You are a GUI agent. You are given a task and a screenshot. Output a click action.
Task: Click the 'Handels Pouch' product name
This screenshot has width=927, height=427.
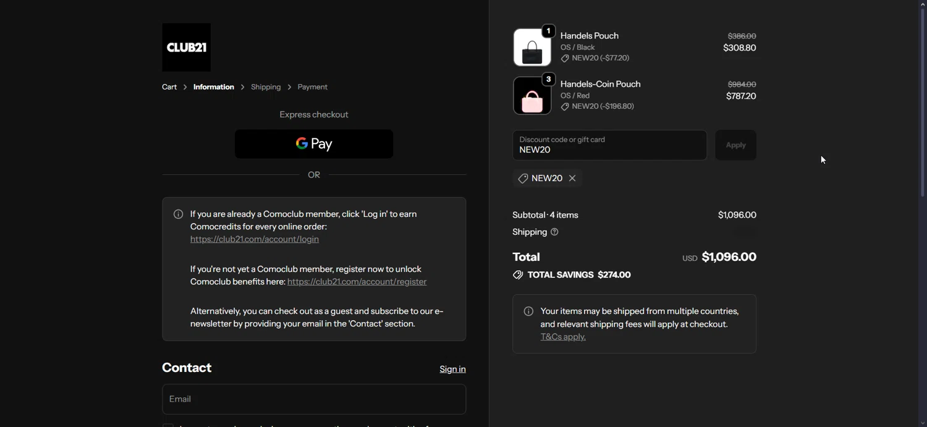[590, 36]
